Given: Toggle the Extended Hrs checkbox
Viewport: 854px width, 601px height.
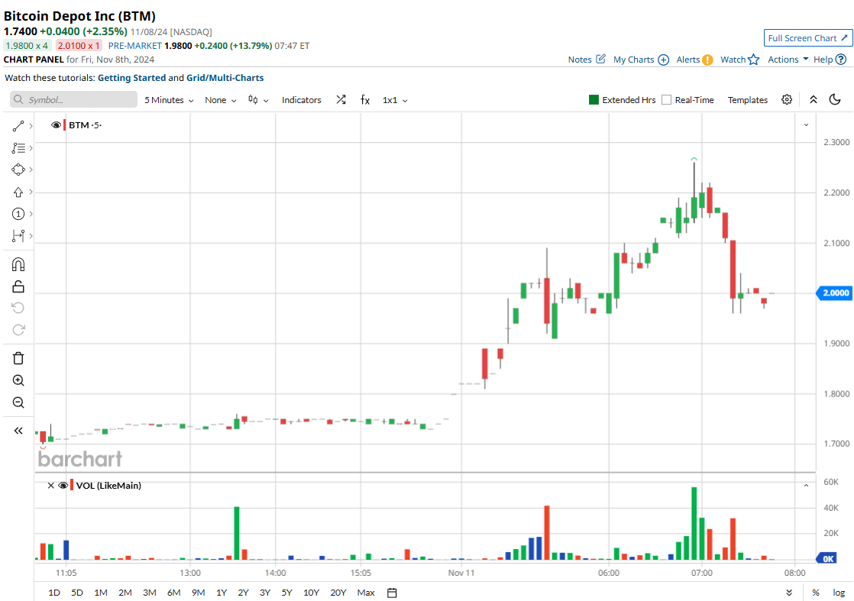Looking at the screenshot, I should [x=594, y=99].
